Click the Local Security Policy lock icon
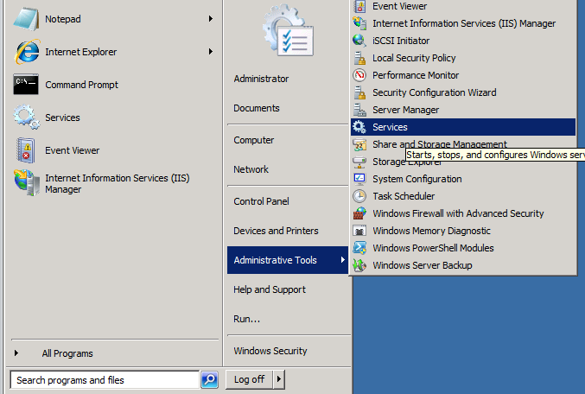 (359, 58)
